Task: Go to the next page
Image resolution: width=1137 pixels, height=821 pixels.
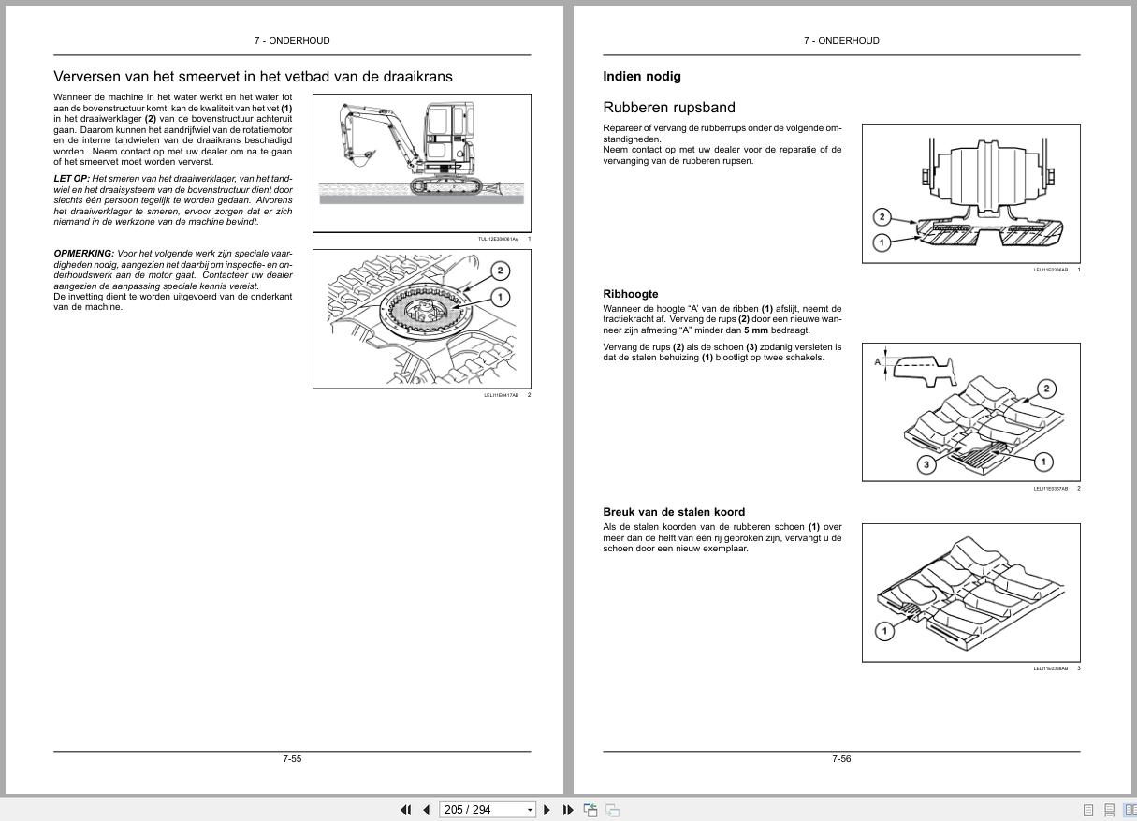Action: 547,810
